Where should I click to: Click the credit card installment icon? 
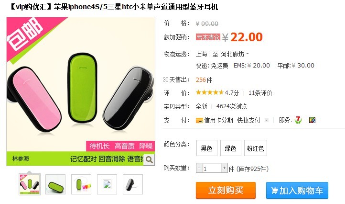(199, 120)
